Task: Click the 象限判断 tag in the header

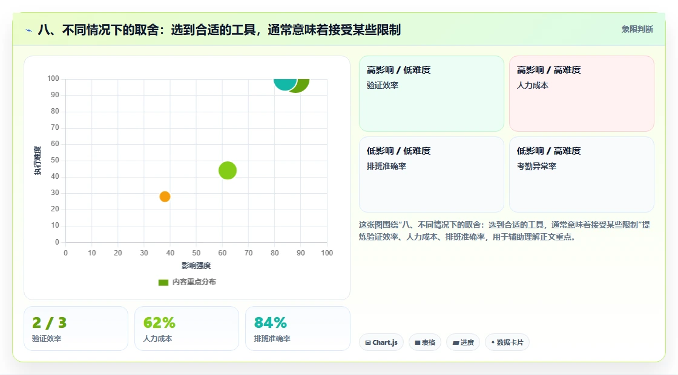Action: [637, 30]
